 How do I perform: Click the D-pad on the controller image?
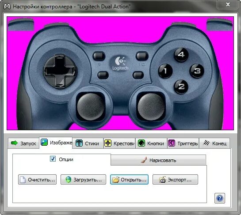(60, 72)
